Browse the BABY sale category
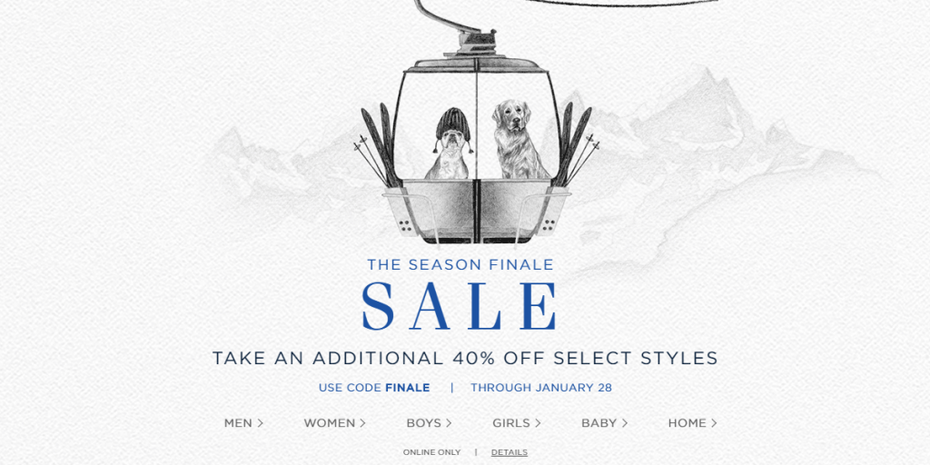930x465 pixels. (604, 423)
